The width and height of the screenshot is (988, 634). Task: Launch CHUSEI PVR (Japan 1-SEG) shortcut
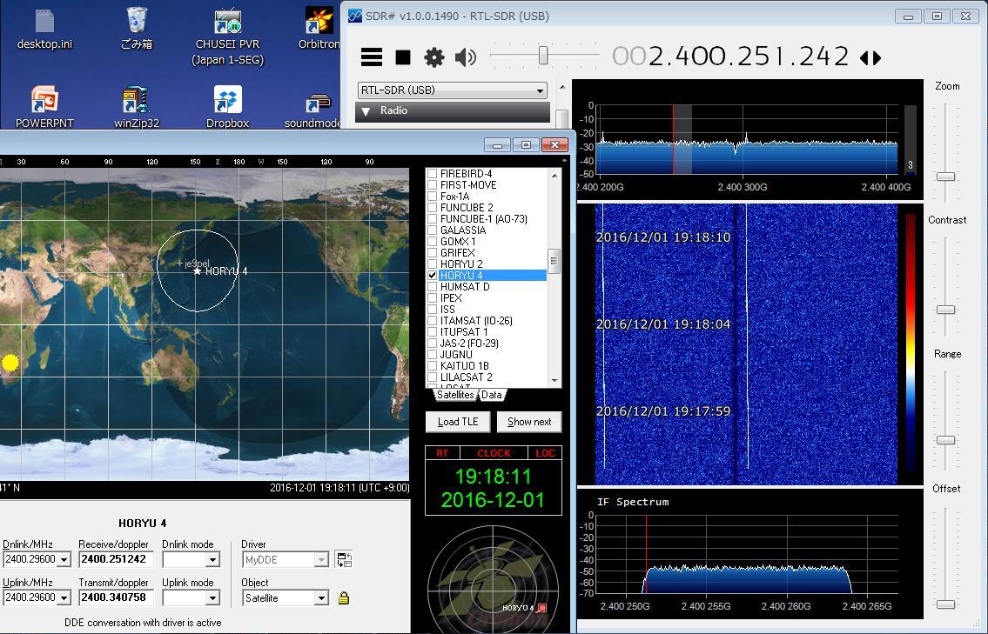pos(227,37)
